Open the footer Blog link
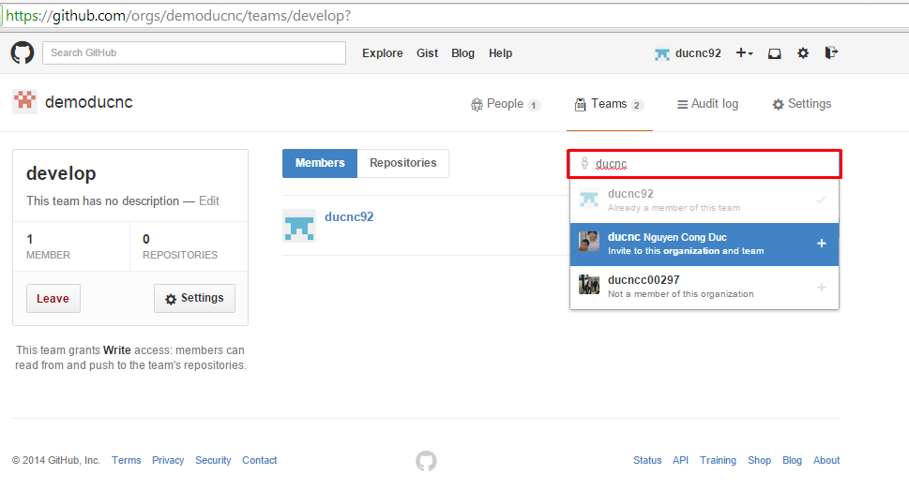Screen dimensions: 909x490 click(x=792, y=460)
